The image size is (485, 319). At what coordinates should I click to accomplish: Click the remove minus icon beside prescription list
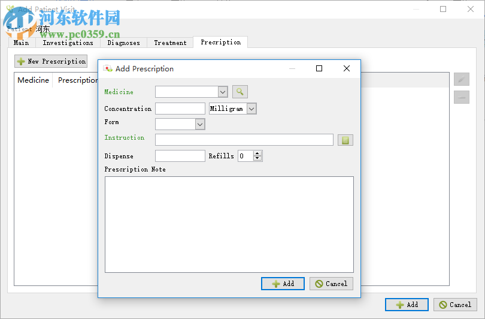(x=462, y=97)
